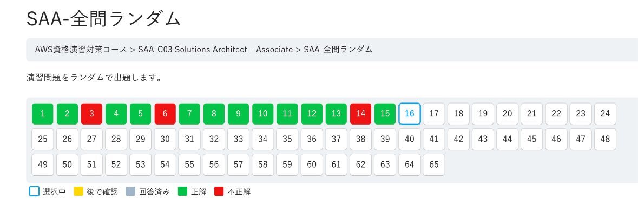Open question 1 marked correct
The height and width of the screenshot is (206, 638).
[43, 114]
